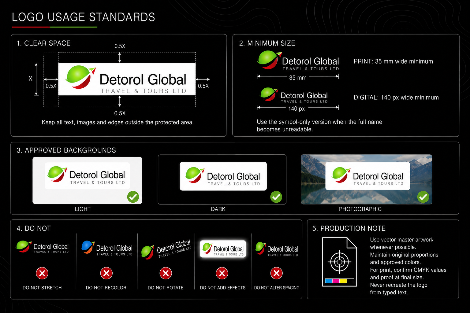Select the red X above DO NOT ROTATE

pos(166,273)
